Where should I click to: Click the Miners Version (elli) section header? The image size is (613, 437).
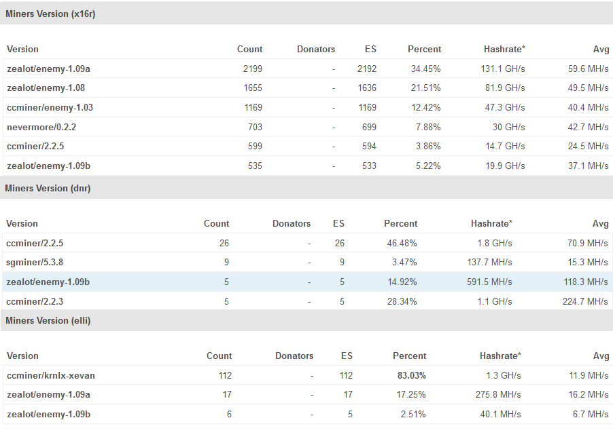48,320
